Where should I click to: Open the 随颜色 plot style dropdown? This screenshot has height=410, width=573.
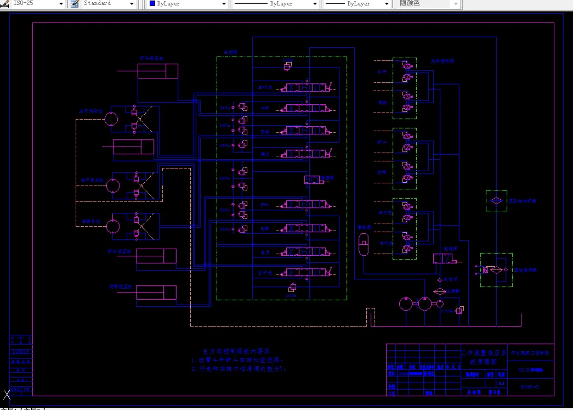coord(428,4)
